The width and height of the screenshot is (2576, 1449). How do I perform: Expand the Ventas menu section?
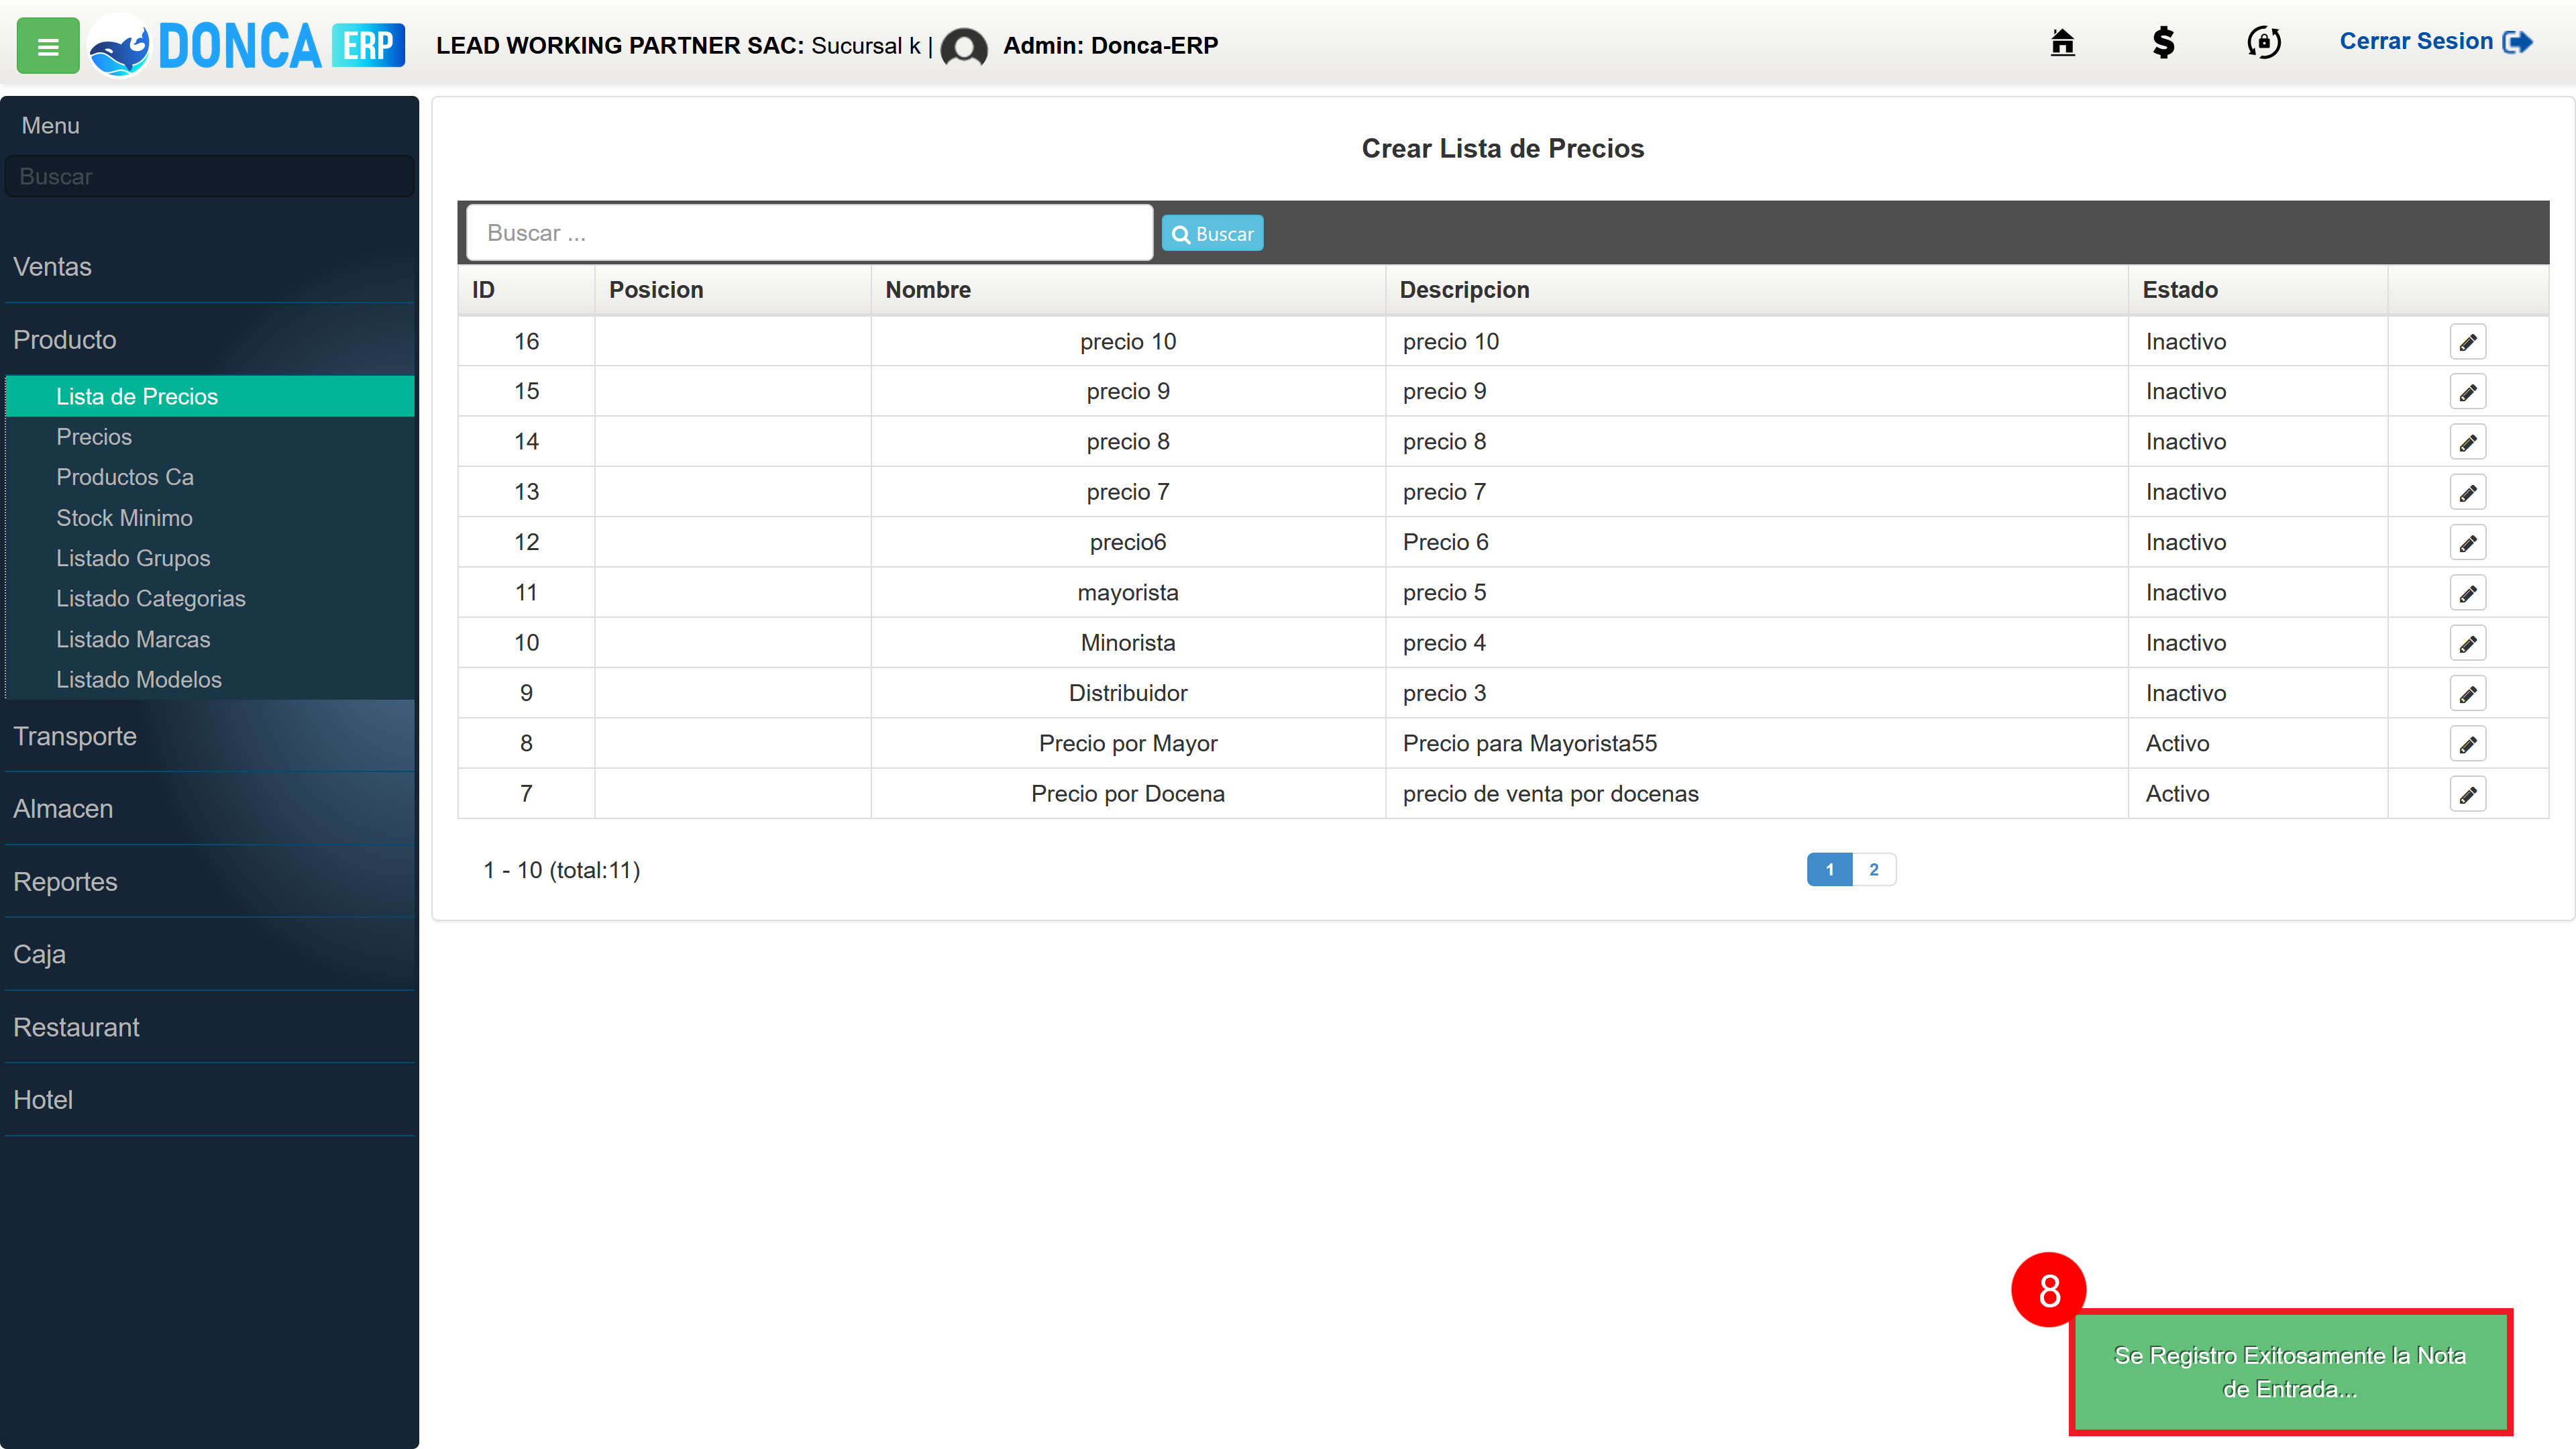(209, 267)
